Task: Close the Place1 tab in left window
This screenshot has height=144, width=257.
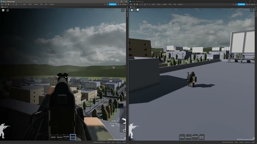Action: 8,7
